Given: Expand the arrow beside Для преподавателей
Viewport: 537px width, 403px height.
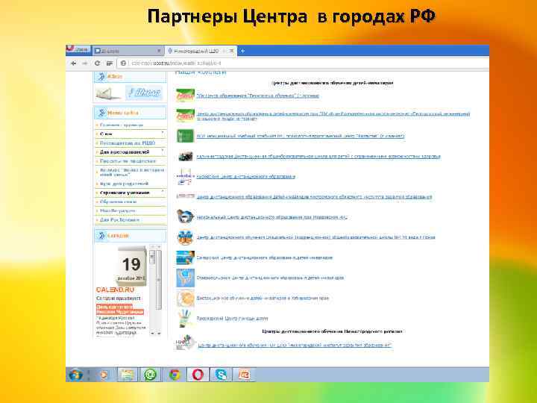Looking at the screenshot, I should pos(163,151).
